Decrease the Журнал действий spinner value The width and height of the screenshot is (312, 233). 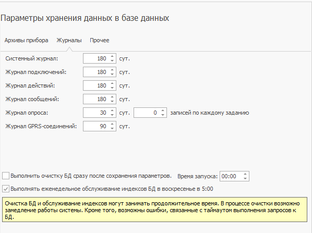pos(112,88)
